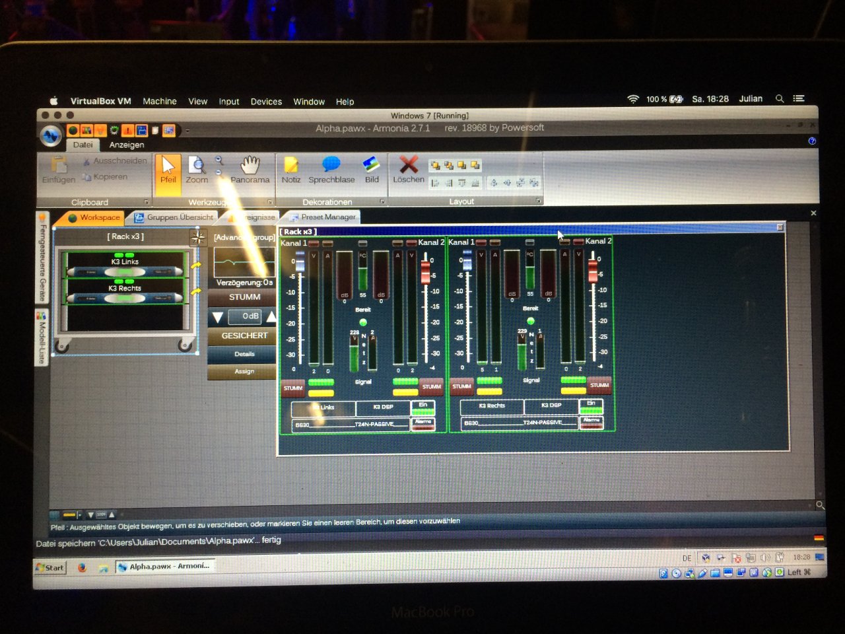Viewport: 845px width, 634px height.
Task: Increase group gain with the up arrow
Action: (x=271, y=317)
